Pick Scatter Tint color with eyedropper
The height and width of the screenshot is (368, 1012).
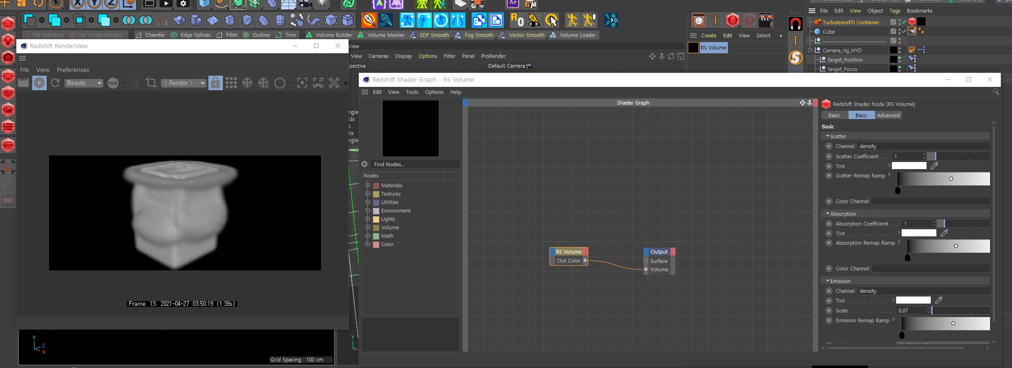934,166
